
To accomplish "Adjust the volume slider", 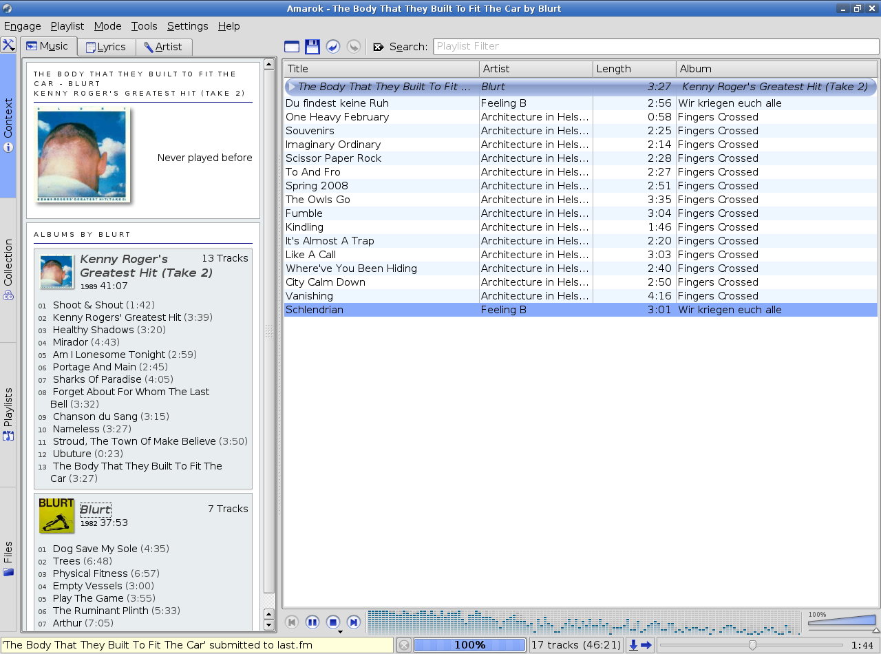I will tap(842, 621).
